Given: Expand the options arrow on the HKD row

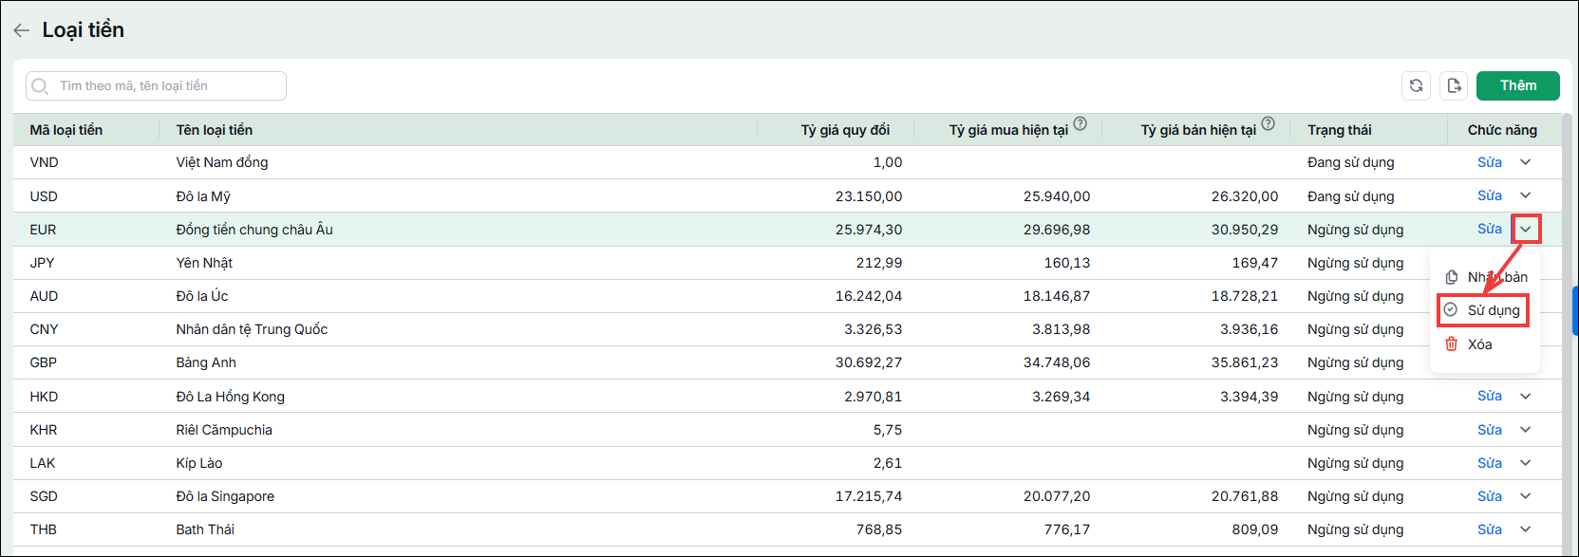Looking at the screenshot, I should click(x=1526, y=397).
